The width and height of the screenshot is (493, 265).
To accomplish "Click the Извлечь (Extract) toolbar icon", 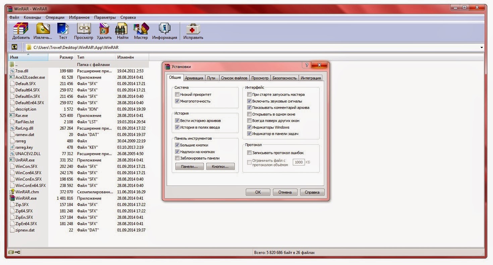I will tap(43, 28).
